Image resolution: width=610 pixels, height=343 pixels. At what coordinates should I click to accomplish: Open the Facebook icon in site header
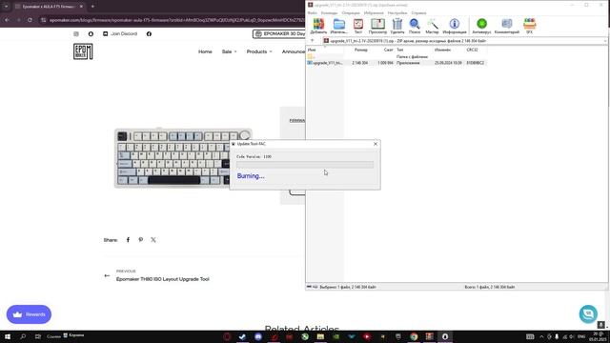pyautogui.click(x=149, y=34)
